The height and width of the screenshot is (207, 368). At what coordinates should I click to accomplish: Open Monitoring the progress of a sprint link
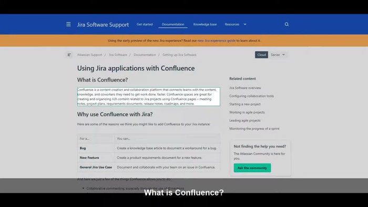pyautogui.click(x=254, y=129)
